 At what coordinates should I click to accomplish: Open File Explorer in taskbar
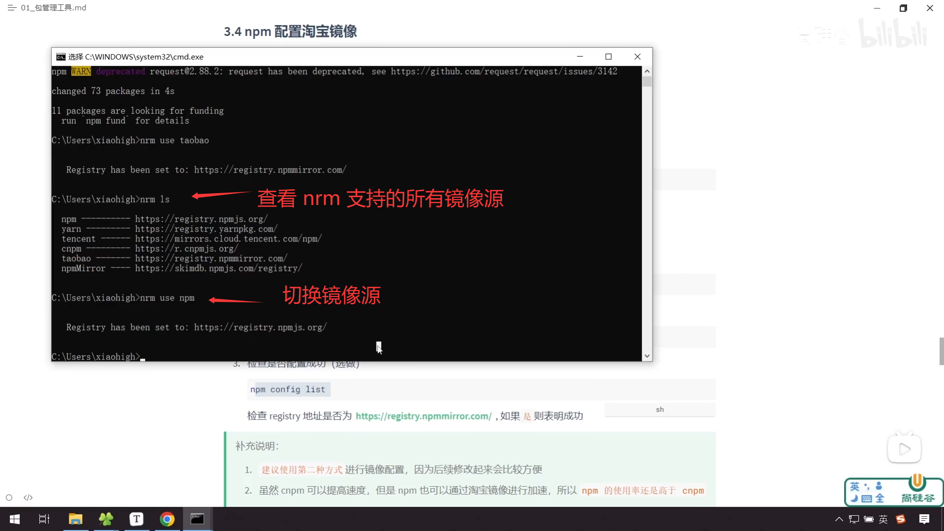[75, 519]
